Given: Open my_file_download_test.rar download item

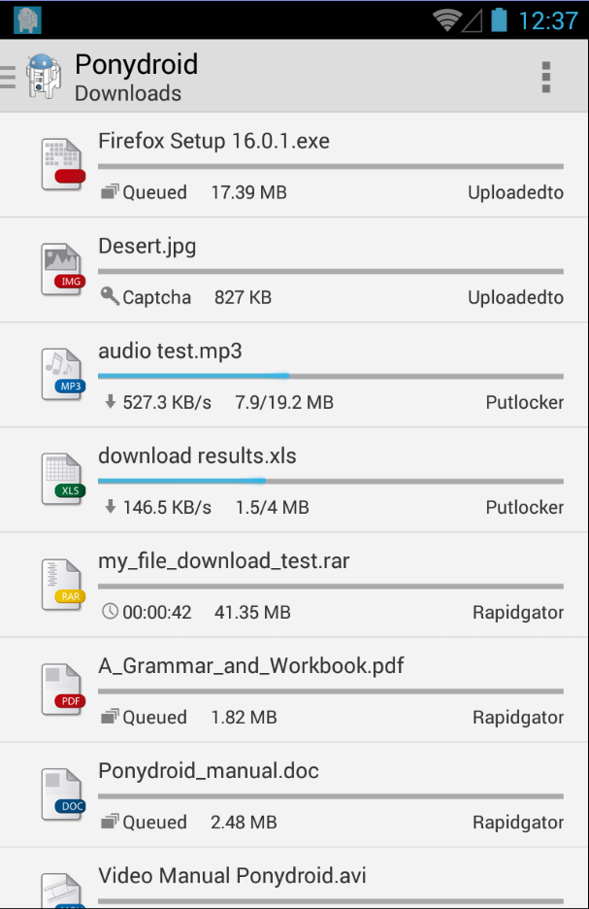Looking at the screenshot, I should point(223,561).
